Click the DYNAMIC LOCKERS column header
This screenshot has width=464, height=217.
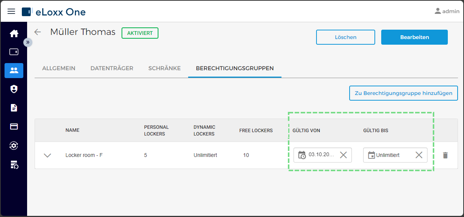[204, 130]
